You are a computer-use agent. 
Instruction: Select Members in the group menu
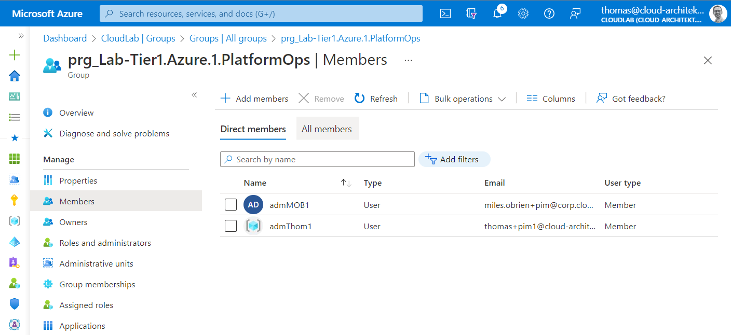[x=116, y=201]
